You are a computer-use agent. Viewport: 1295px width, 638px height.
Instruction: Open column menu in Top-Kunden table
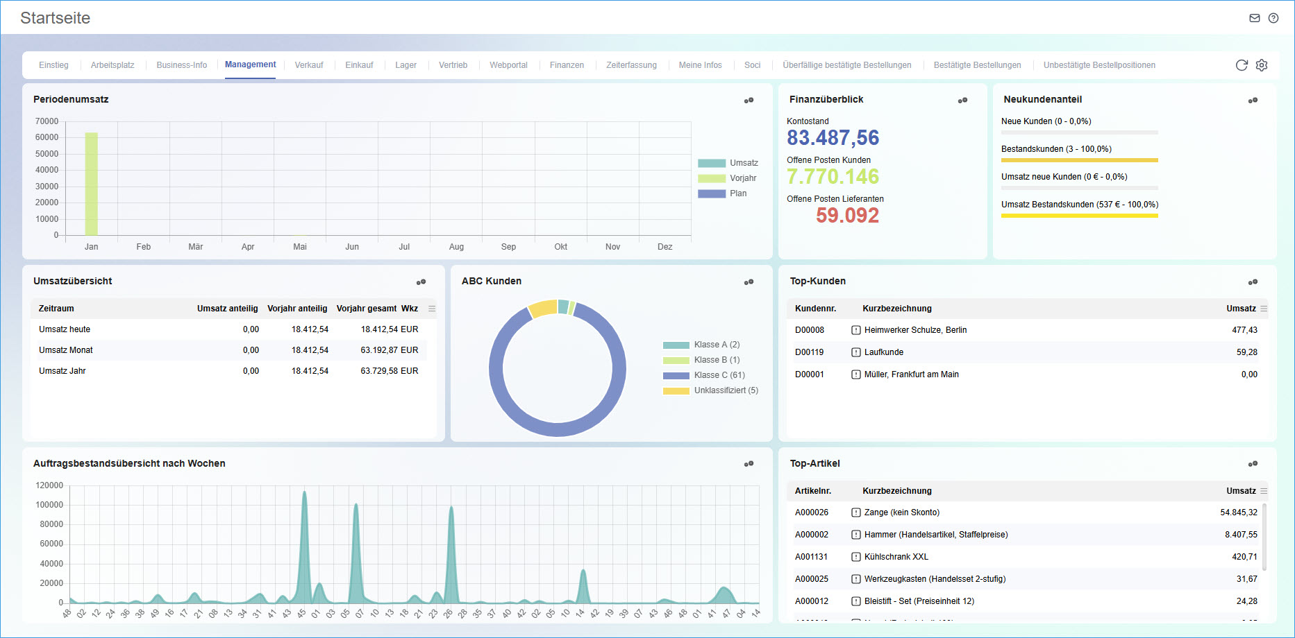coord(1263,309)
